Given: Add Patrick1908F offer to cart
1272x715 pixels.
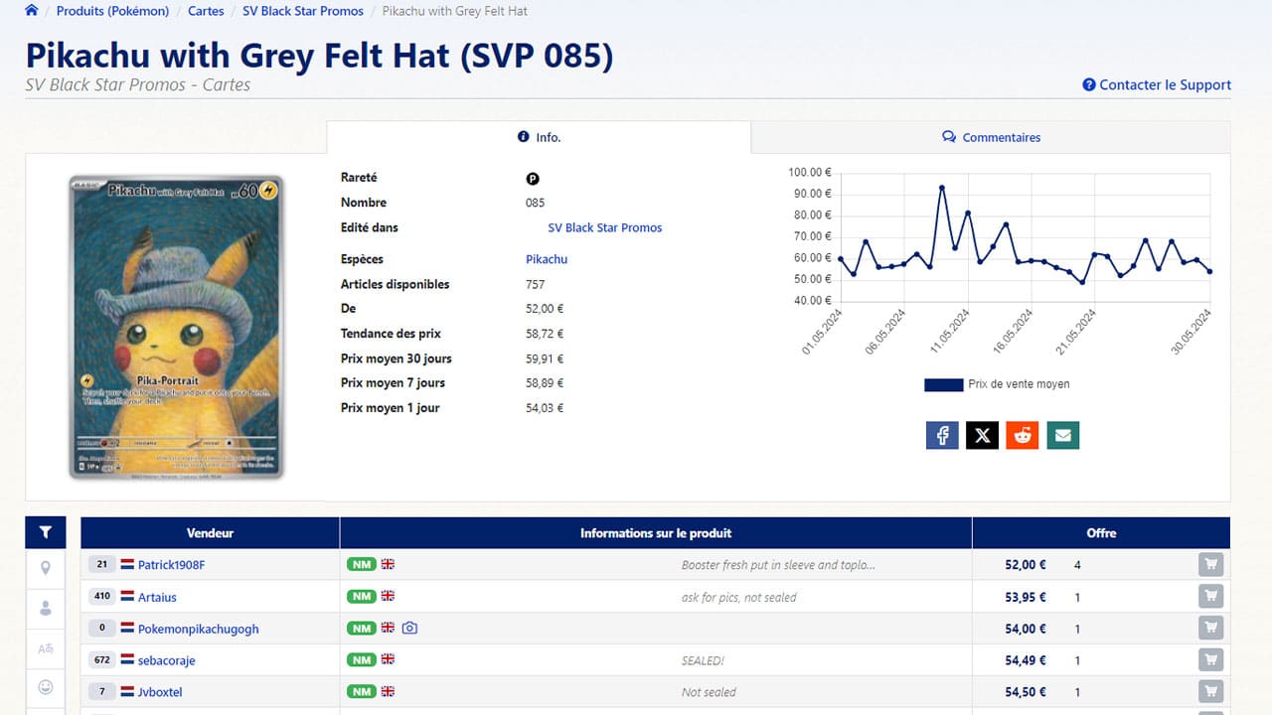Looking at the screenshot, I should [x=1210, y=564].
